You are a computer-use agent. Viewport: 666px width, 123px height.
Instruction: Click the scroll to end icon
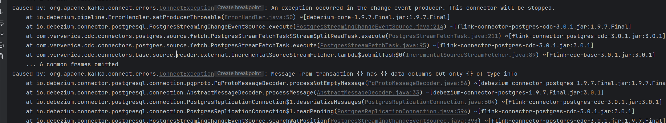click(2, 34)
